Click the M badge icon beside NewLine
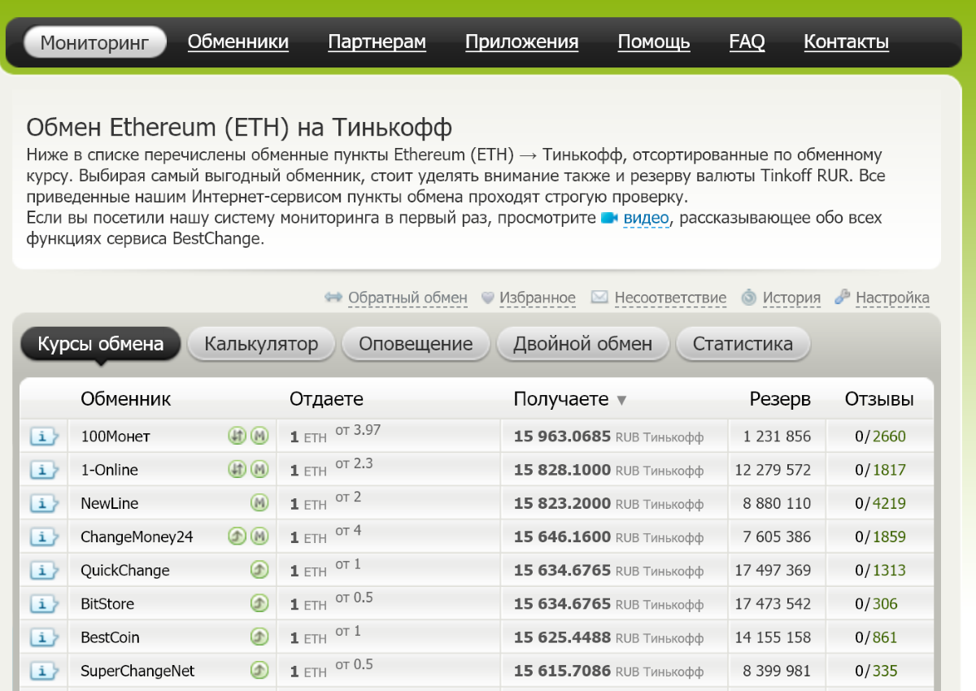This screenshot has width=976, height=691. tap(259, 503)
